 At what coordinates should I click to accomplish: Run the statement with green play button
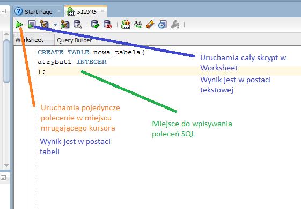click(x=19, y=25)
